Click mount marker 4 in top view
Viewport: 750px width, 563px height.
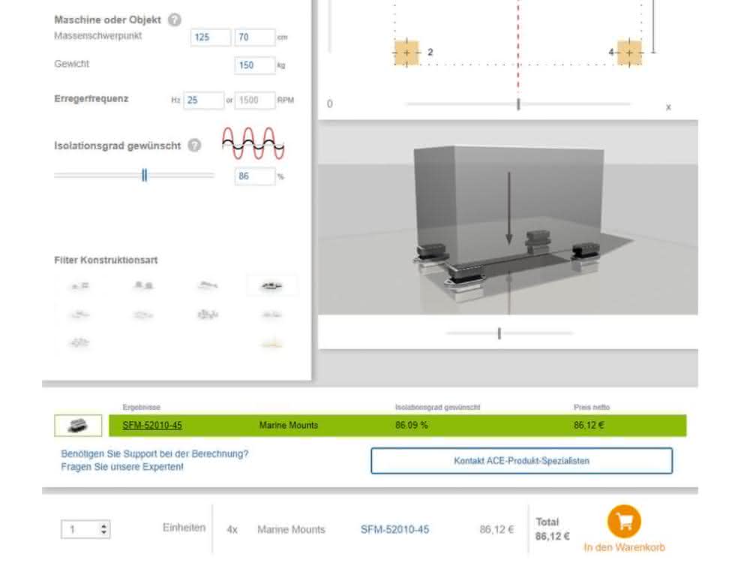click(629, 53)
